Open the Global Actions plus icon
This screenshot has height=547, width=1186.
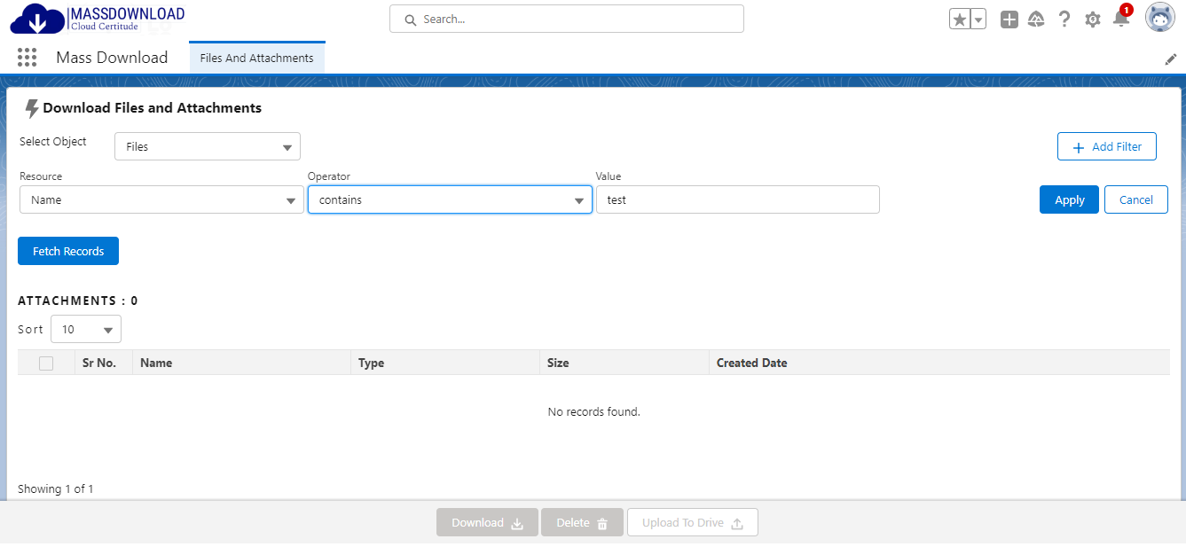pos(1009,20)
